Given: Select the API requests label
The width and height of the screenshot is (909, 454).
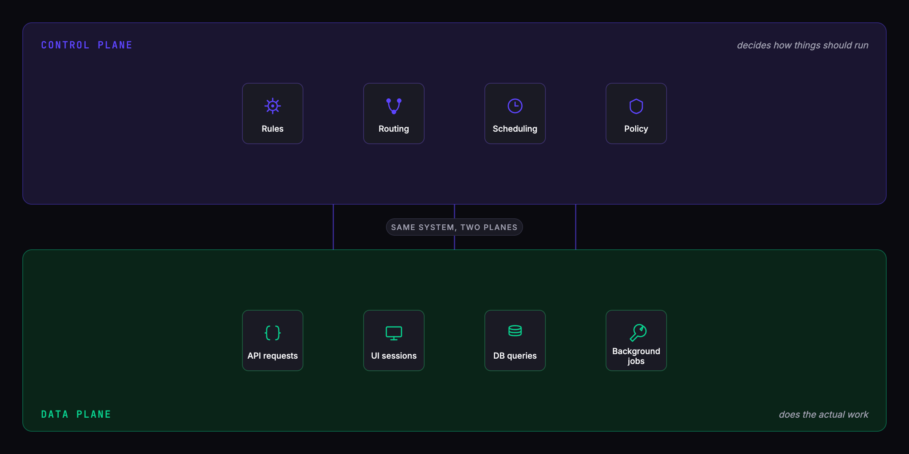Looking at the screenshot, I should (273, 356).
